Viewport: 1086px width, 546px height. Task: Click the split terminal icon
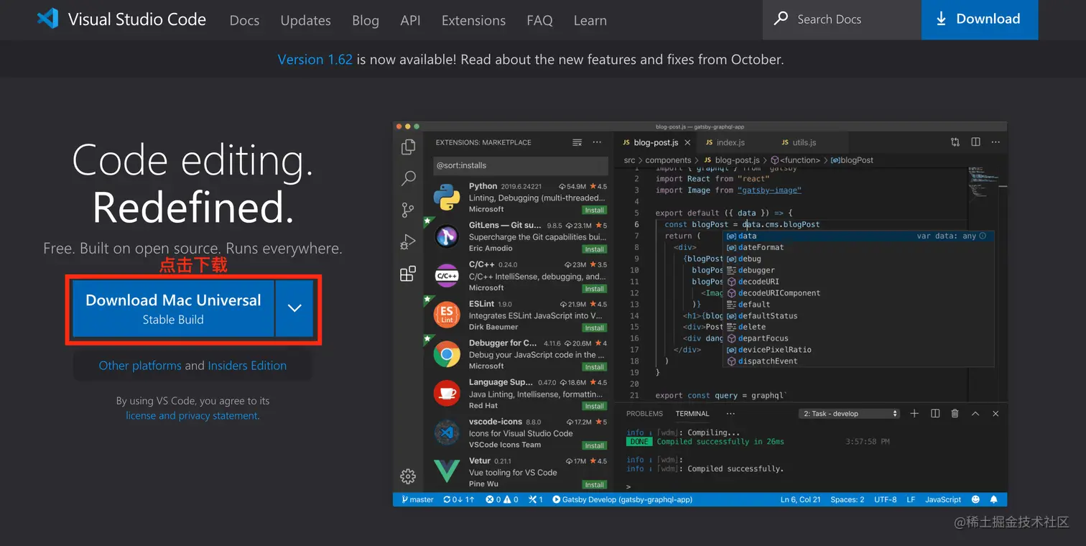tap(935, 414)
